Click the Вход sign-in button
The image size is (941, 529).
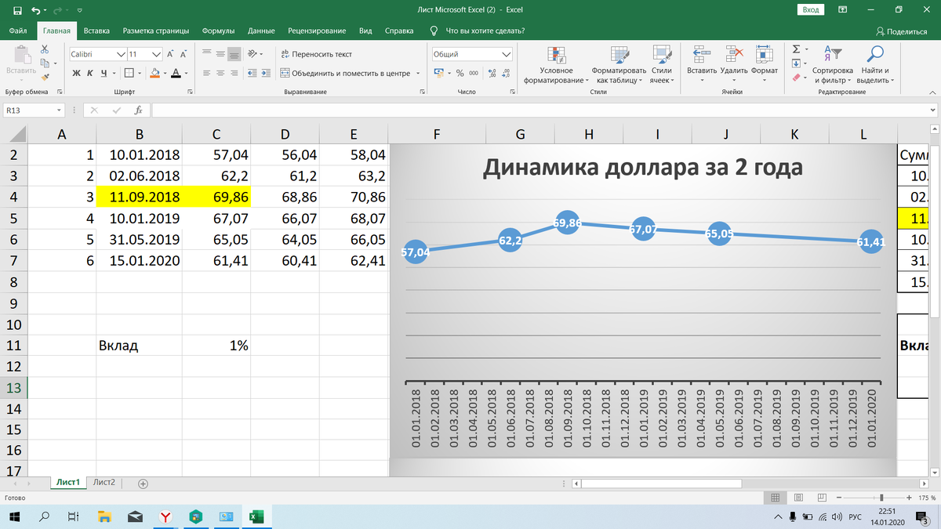click(x=810, y=9)
